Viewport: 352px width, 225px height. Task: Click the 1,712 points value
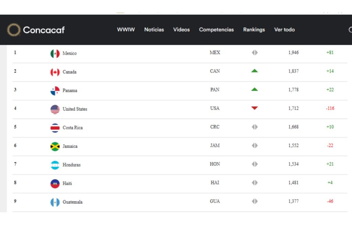[294, 108]
